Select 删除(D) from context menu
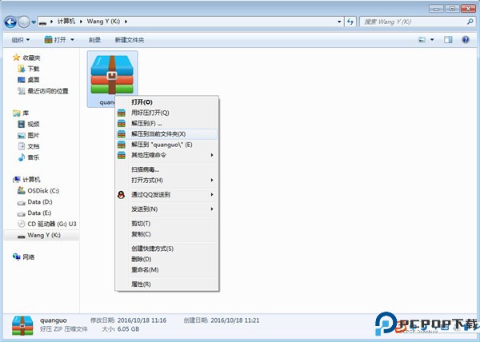The width and height of the screenshot is (480, 342). 142,259
